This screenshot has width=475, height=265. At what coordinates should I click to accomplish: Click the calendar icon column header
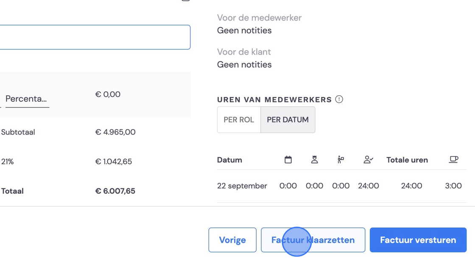click(x=288, y=160)
